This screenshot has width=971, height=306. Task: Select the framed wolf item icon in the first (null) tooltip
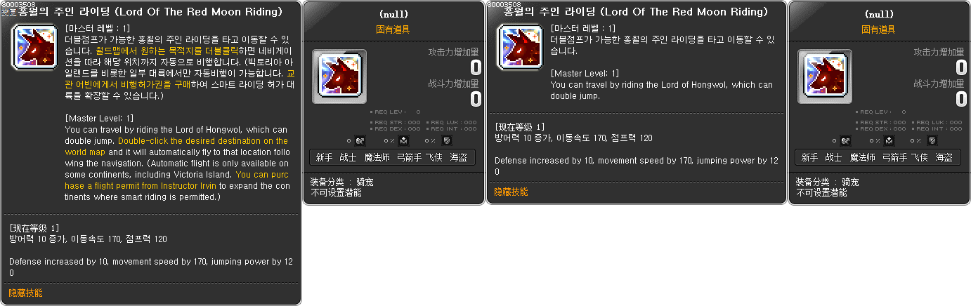coord(339,76)
